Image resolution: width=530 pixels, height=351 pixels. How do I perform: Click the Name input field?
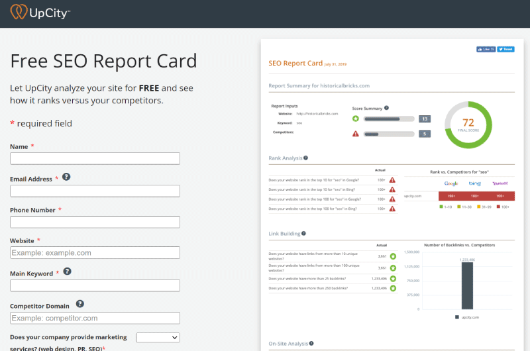tap(95, 158)
